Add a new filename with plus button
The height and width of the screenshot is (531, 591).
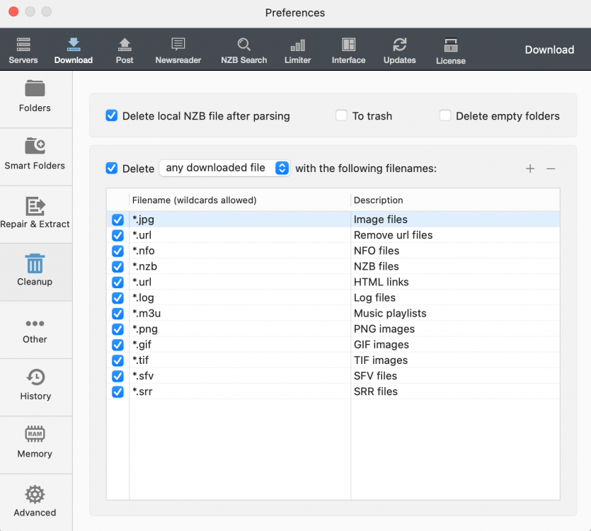click(x=530, y=169)
